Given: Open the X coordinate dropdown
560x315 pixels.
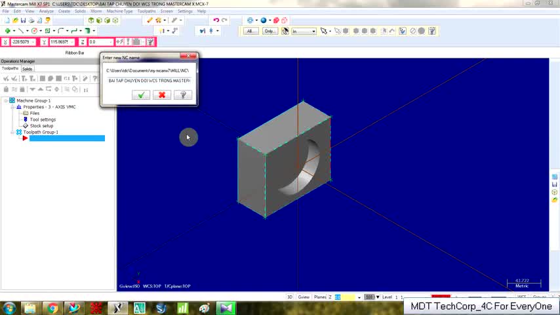Looking at the screenshot, I should [x=33, y=42].
